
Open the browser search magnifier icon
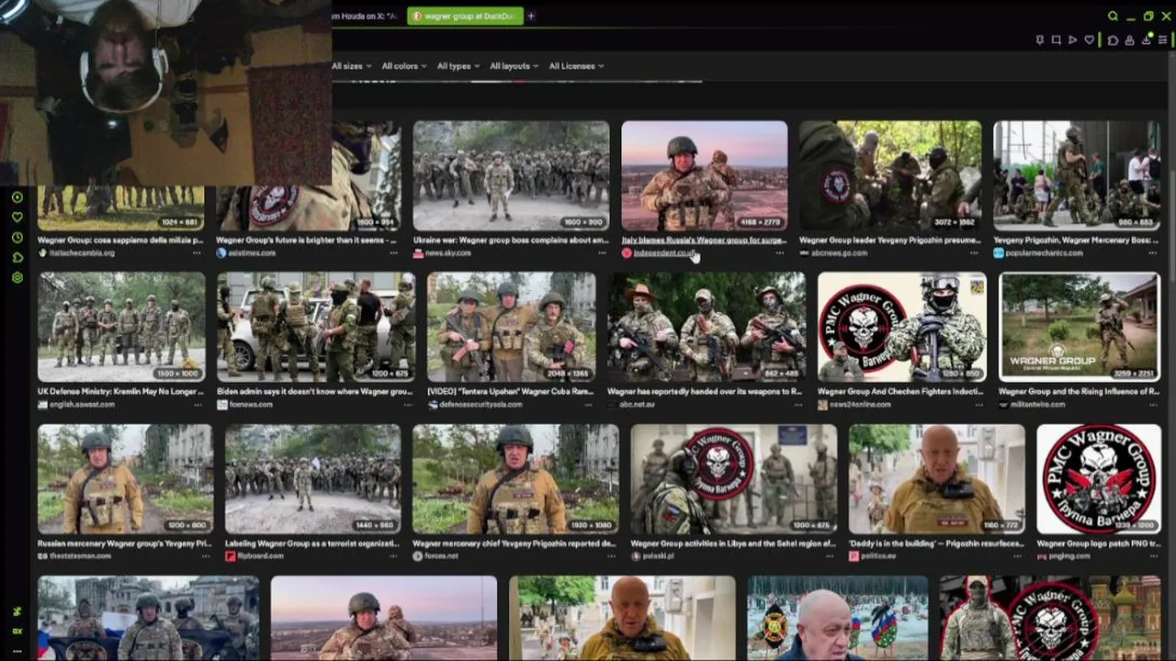(x=1113, y=16)
